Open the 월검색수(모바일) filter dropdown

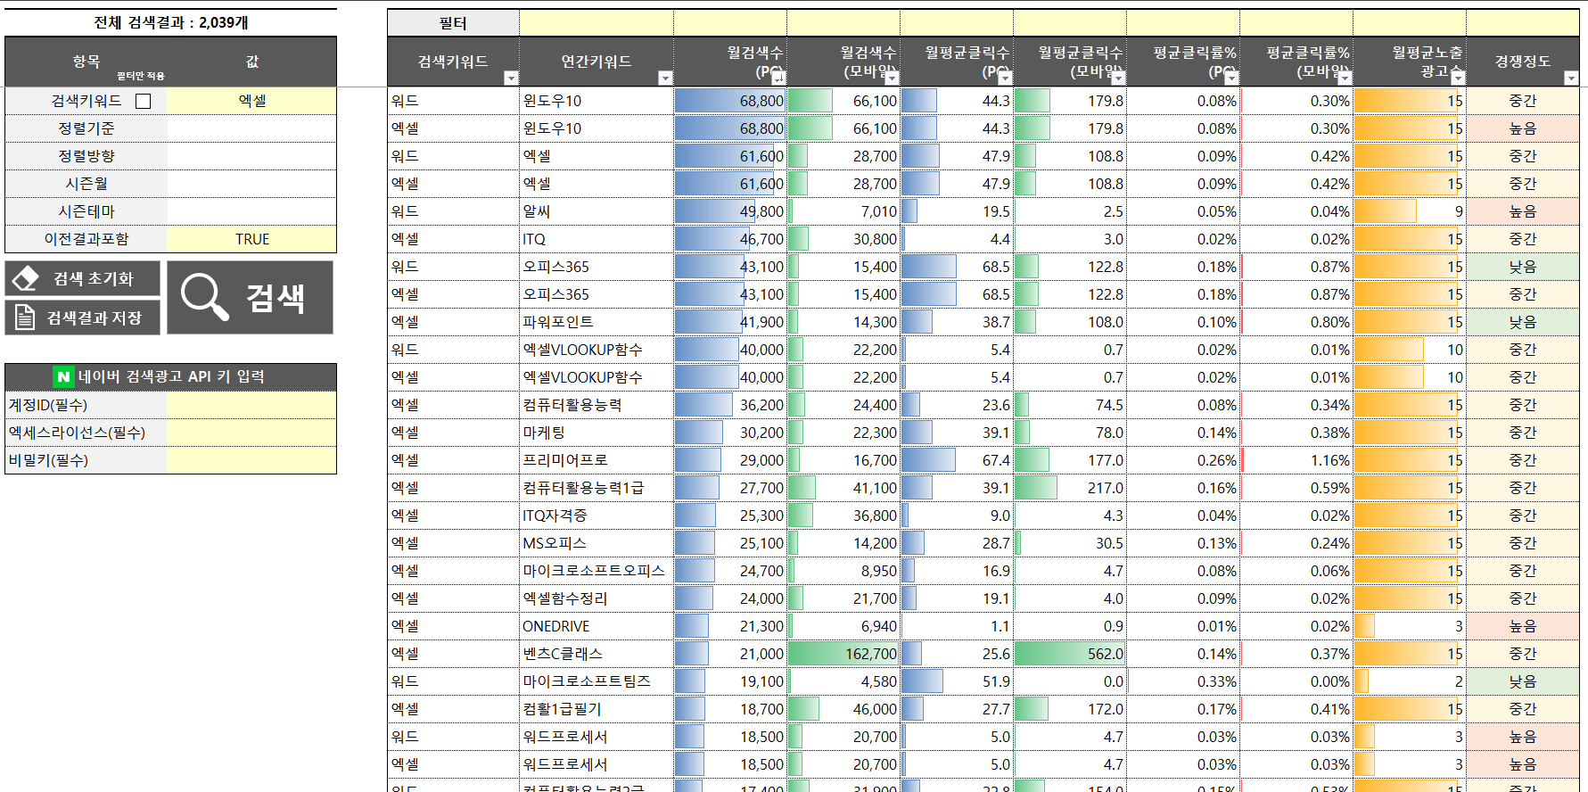tap(892, 78)
